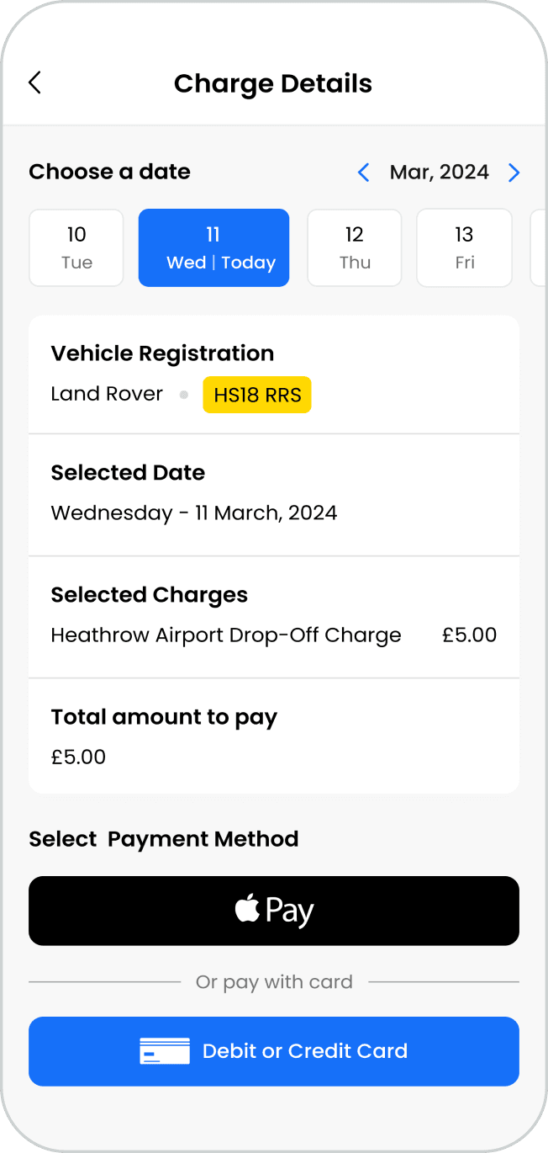Choose date 12 Thu
This screenshot has width=548, height=1153.
355,247
